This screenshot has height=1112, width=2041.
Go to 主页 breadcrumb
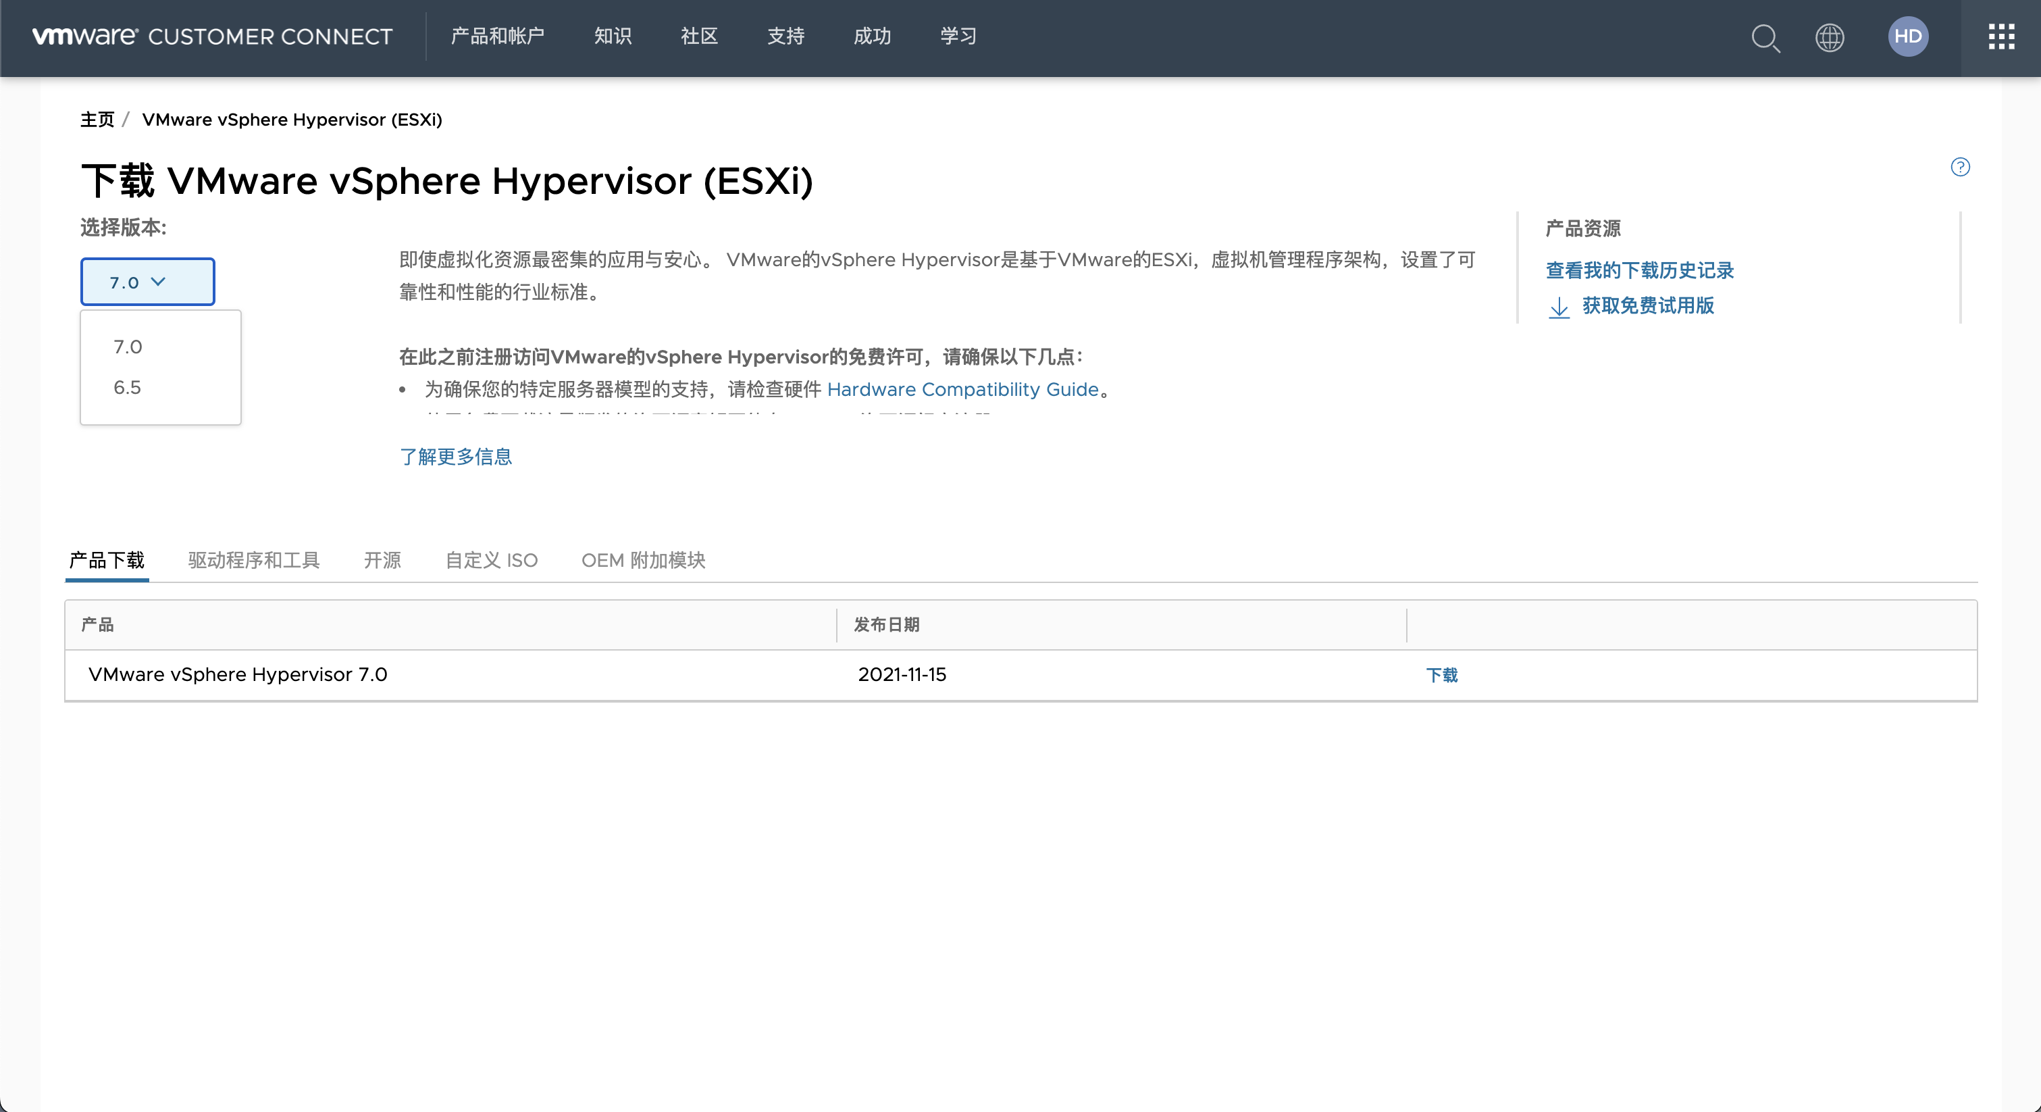click(97, 120)
